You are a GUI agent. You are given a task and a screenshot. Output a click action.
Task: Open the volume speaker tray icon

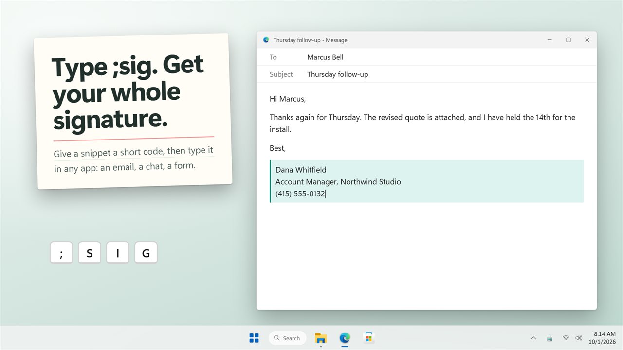point(579,338)
